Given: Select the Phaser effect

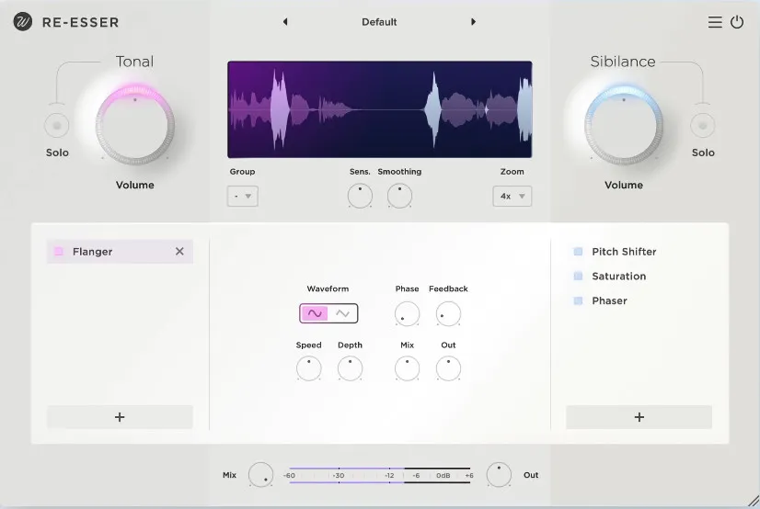Looking at the screenshot, I should pos(609,301).
